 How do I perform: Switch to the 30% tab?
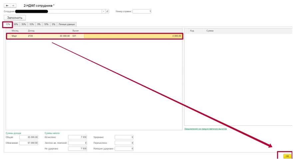click(x=16, y=24)
